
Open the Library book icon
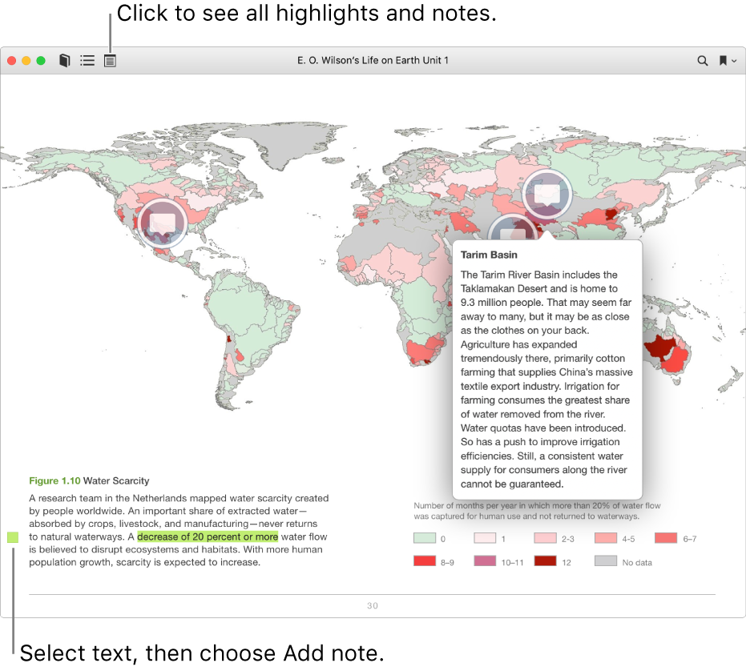pos(65,60)
